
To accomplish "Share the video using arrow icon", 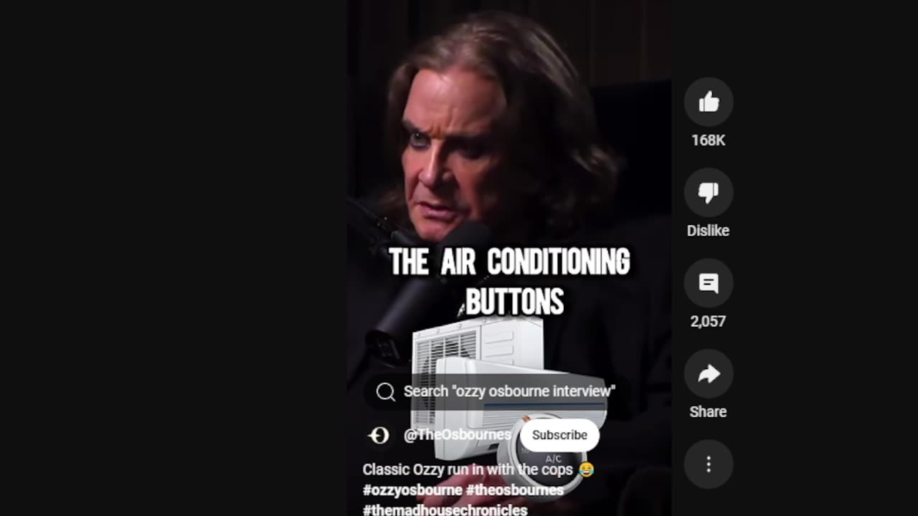I will click(708, 373).
